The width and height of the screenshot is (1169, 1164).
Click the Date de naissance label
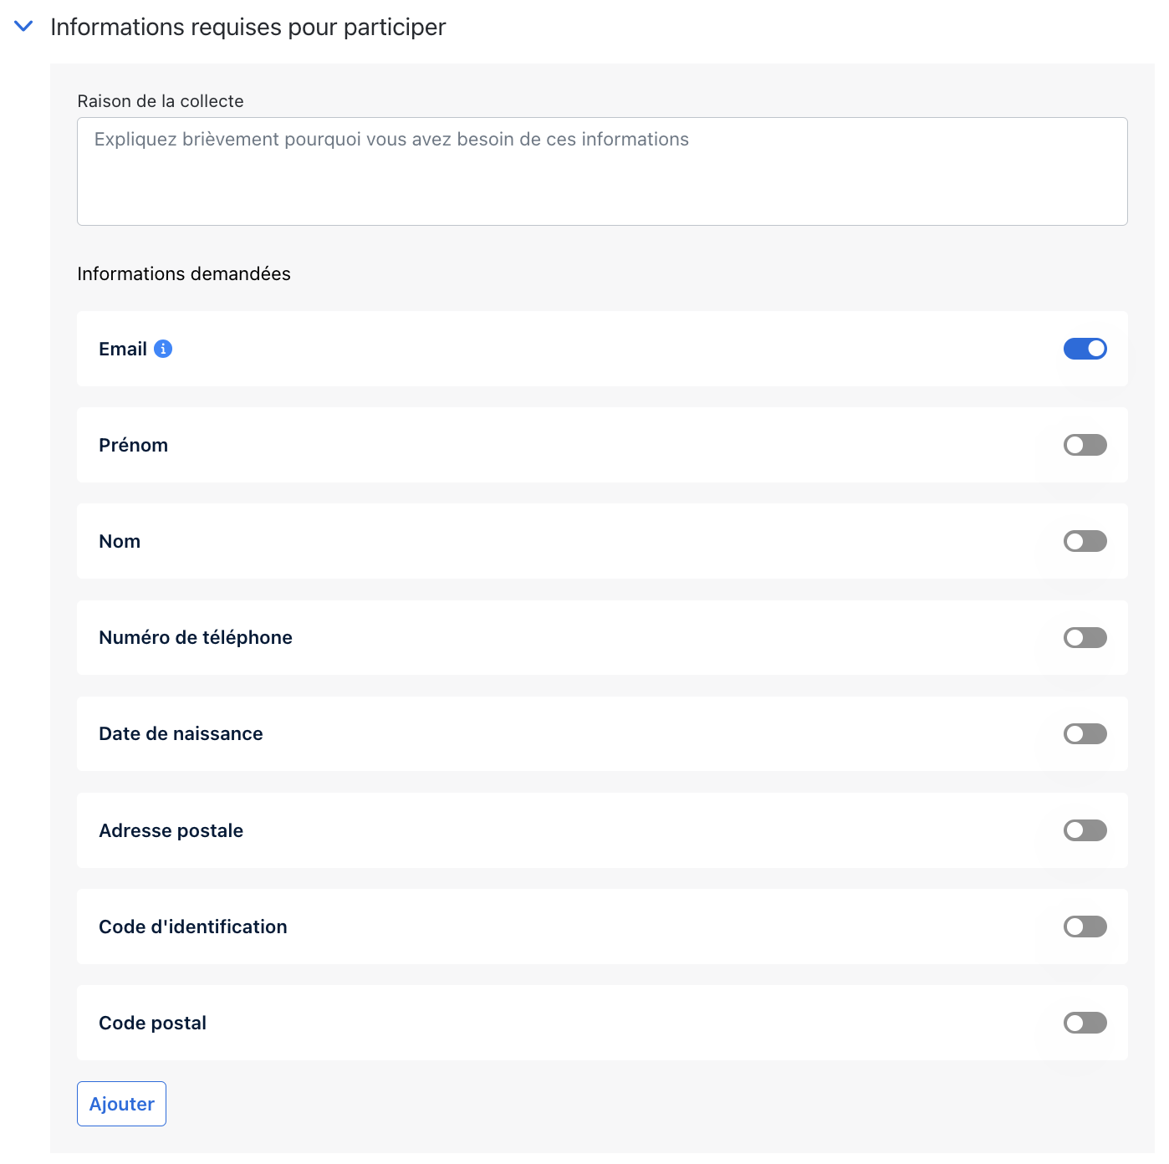click(x=181, y=733)
